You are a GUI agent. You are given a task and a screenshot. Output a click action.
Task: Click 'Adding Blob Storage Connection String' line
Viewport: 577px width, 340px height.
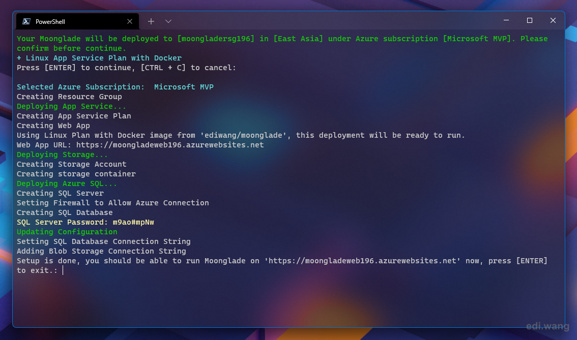[101, 251]
